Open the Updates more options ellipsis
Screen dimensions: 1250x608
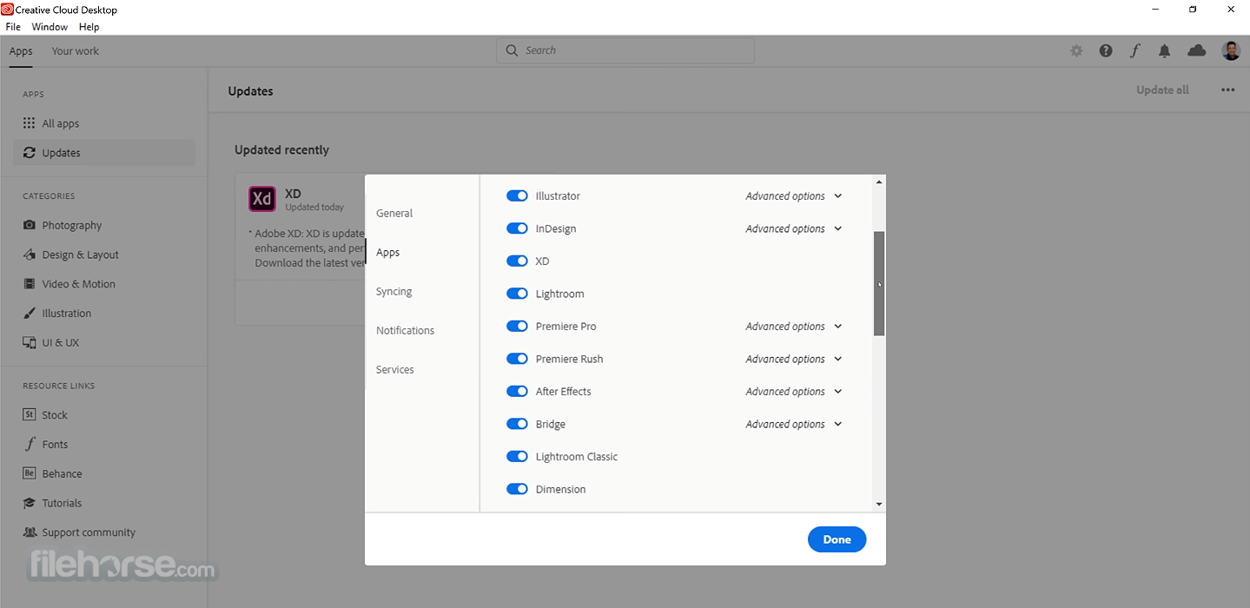[x=1227, y=90]
